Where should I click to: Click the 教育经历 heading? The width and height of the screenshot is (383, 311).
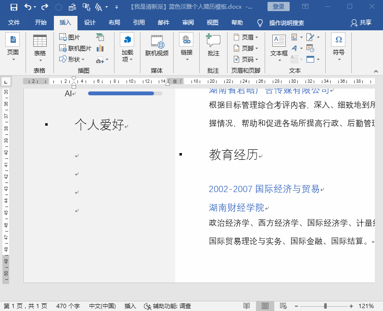[x=233, y=155]
